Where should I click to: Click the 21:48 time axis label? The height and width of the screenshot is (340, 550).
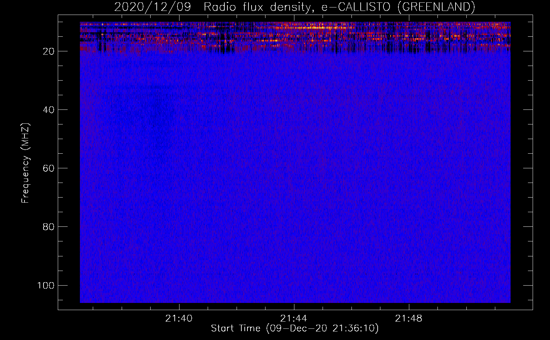pos(409,318)
